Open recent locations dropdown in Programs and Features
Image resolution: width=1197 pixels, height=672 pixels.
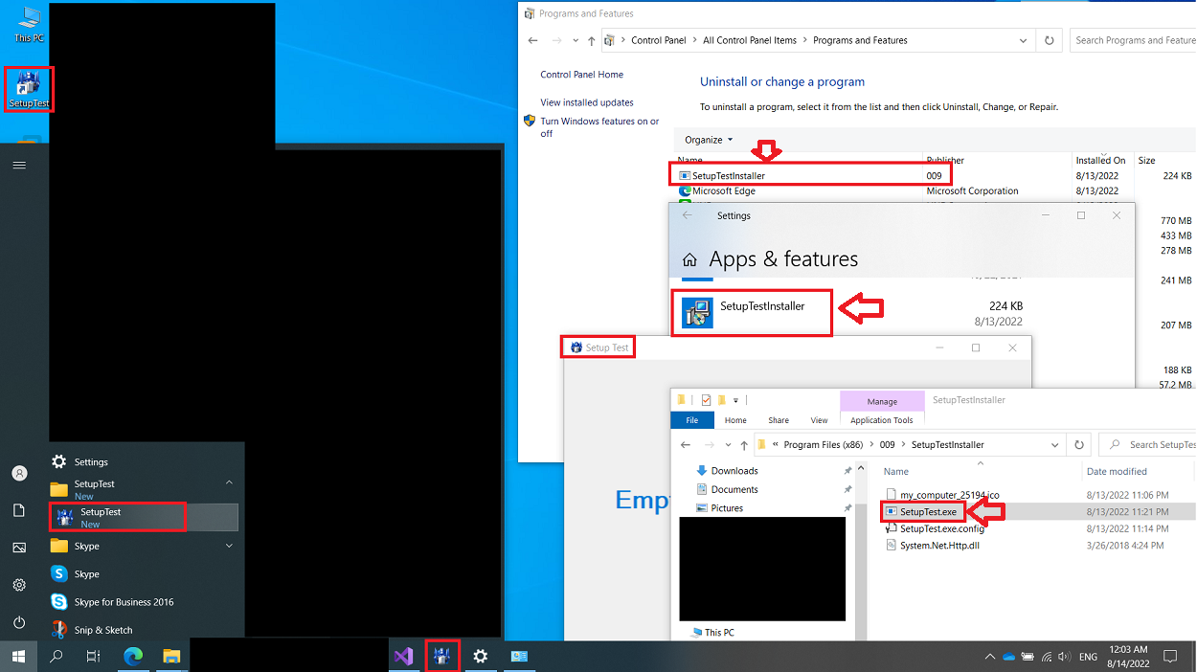[x=576, y=41]
